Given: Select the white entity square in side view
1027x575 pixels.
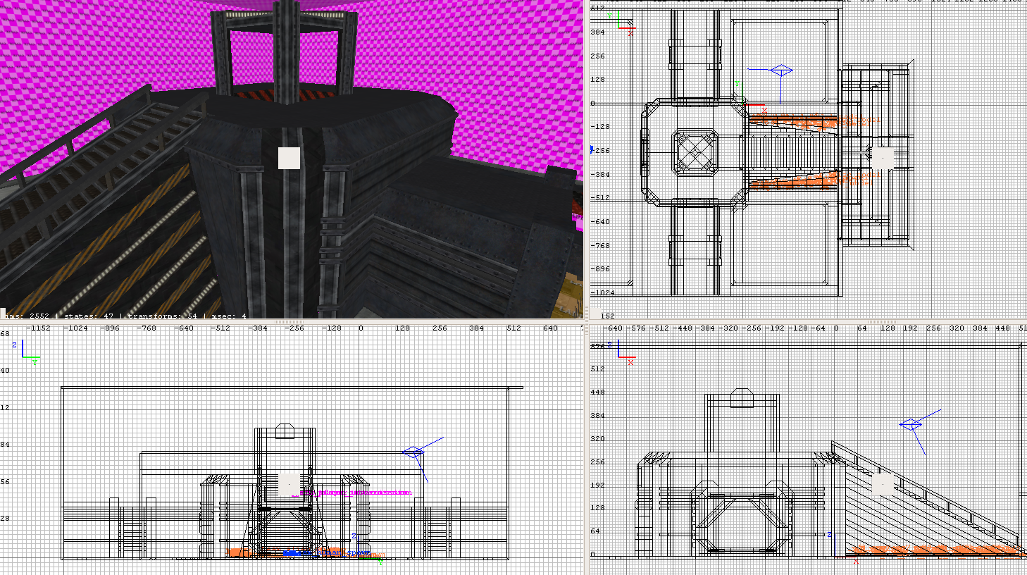Looking at the screenshot, I should (x=289, y=484).
